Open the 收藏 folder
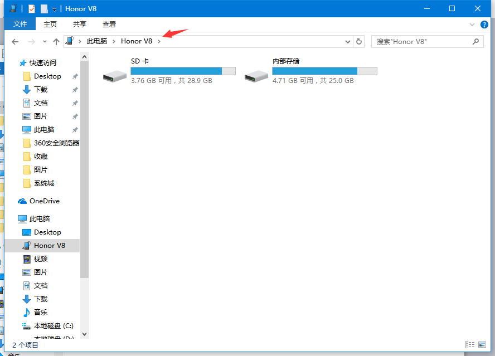495x356 pixels. click(41, 157)
